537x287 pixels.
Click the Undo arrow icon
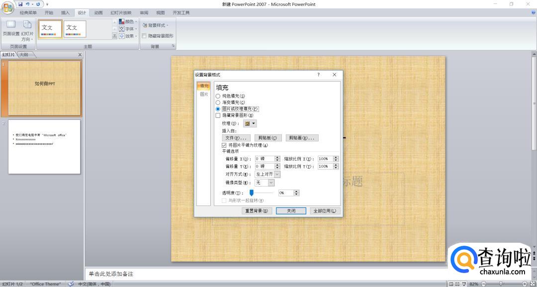pos(27,4)
